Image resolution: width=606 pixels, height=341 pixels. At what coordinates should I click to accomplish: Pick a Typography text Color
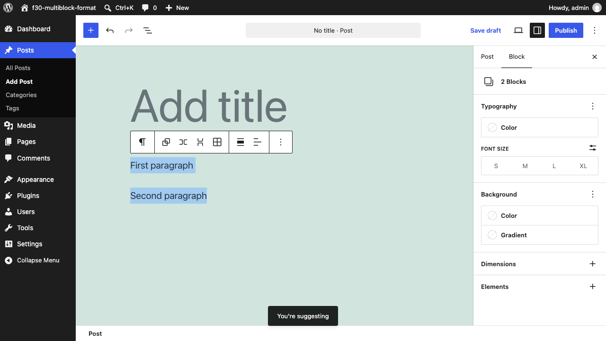pos(540,127)
